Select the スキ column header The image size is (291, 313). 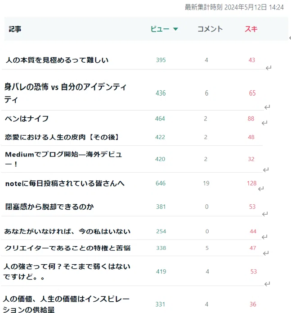pos(251,29)
